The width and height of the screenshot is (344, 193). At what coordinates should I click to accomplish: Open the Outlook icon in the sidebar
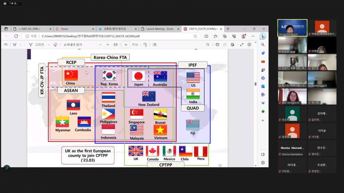[263, 86]
